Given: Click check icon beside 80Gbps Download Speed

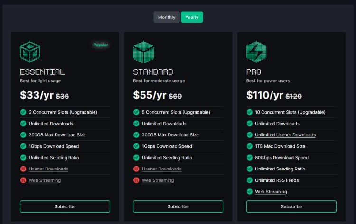Looking at the screenshot, I should click(x=250, y=157).
